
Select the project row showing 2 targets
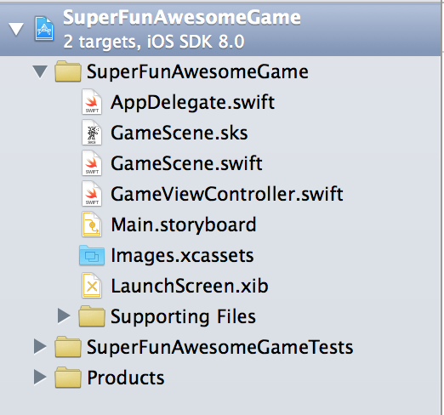tap(220, 30)
